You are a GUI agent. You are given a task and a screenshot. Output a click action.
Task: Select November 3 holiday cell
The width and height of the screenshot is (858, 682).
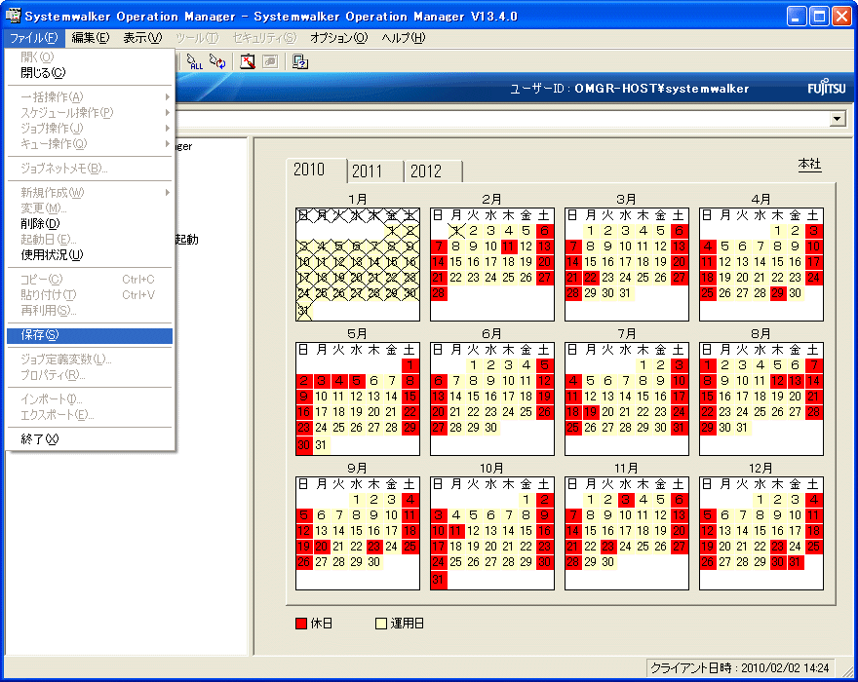coord(625,500)
